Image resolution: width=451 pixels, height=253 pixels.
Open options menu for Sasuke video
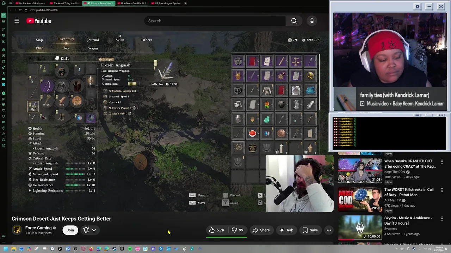click(x=442, y=162)
